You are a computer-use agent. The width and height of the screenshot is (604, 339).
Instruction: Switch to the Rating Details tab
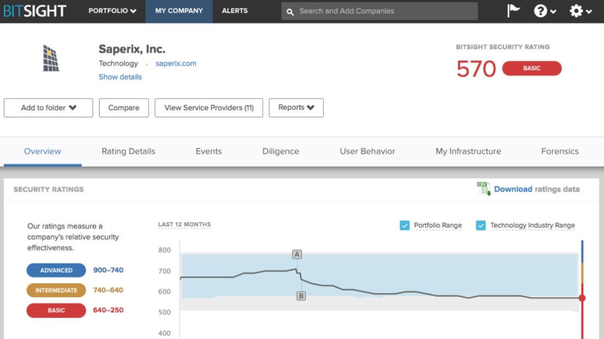point(128,151)
